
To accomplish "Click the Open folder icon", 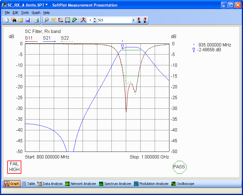I will (21, 20).
